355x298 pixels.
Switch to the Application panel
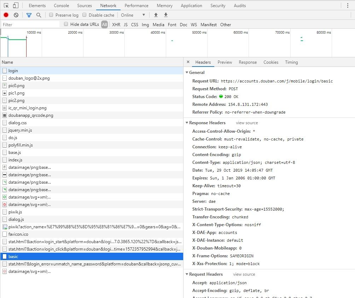pyautogui.click(x=191, y=5)
